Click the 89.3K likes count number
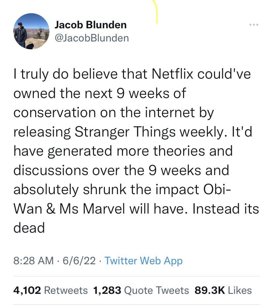The image size is (273, 308). click(x=210, y=290)
